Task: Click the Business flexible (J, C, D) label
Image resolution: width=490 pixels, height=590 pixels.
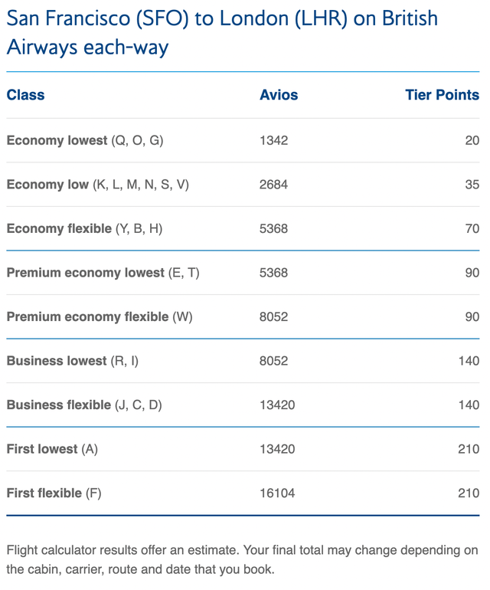Action: click(x=84, y=405)
